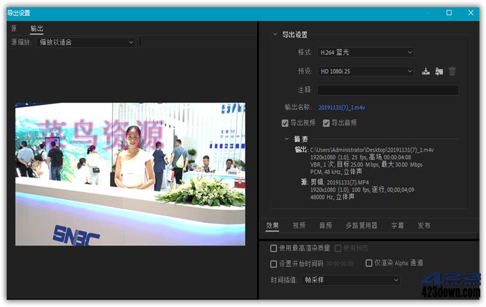This screenshot has height=307, width=486.
Task: Toggle the 导出音频 checkbox
Action: coord(326,123)
